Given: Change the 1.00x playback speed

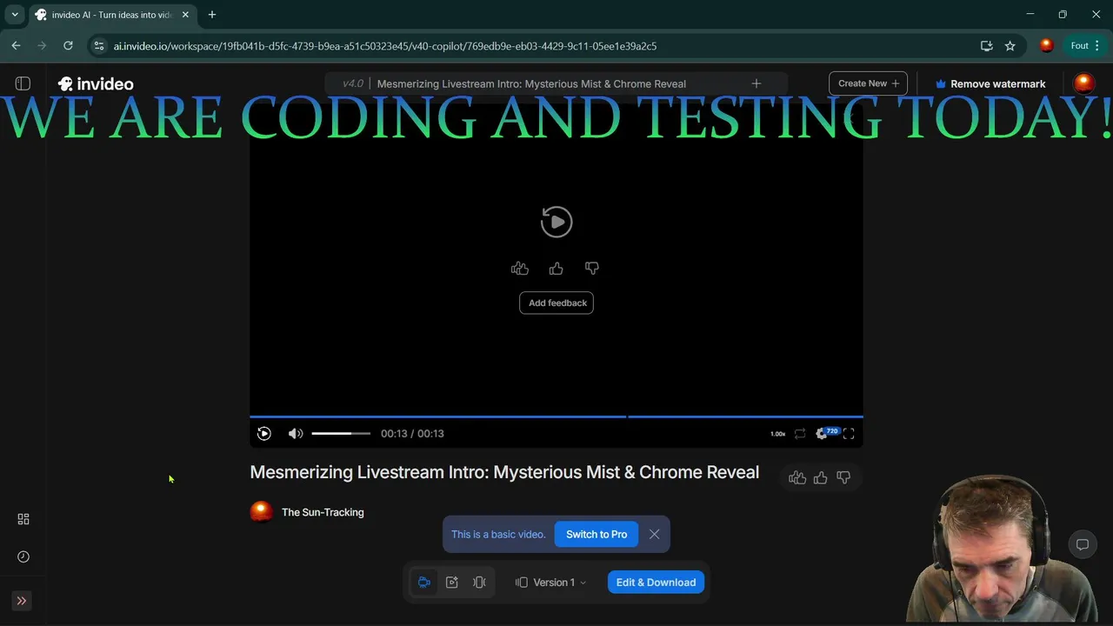Looking at the screenshot, I should coord(777,434).
